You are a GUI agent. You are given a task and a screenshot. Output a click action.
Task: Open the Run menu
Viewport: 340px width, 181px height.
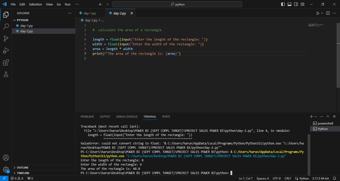click(x=68, y=4)
